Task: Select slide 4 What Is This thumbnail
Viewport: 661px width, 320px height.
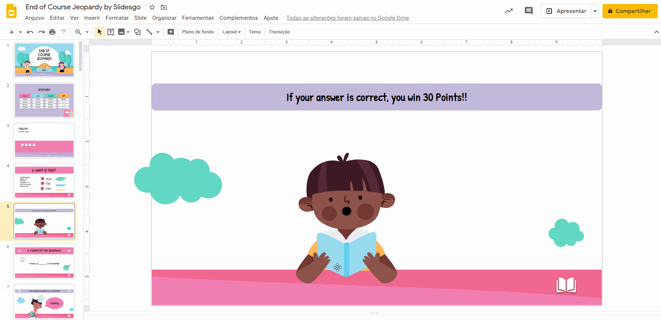Action: (x=44, y=181)
